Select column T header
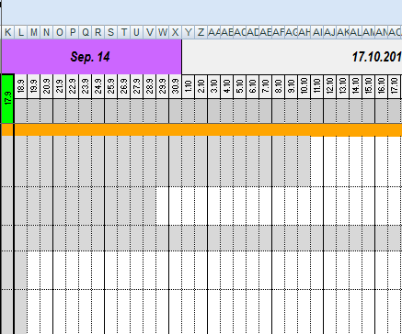 (124, 32)
